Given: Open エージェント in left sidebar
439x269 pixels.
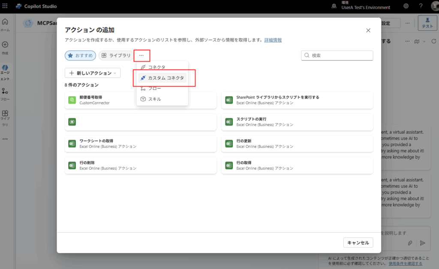Looking at the screenshot, I should pos(5,72).
